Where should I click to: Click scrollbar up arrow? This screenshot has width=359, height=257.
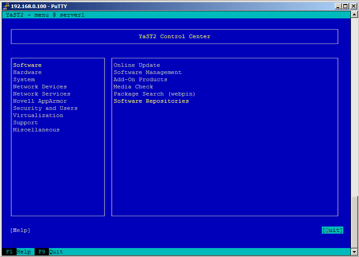click(354, 15)
